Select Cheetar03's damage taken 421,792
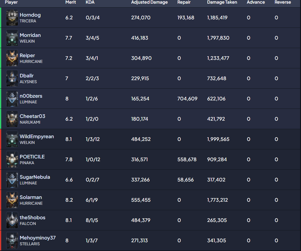The height and width of the screenshot is (251, 301). click(216, 119)
